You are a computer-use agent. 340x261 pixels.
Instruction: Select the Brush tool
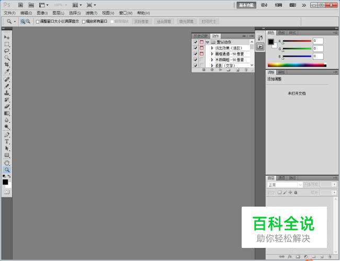(6, 86)
